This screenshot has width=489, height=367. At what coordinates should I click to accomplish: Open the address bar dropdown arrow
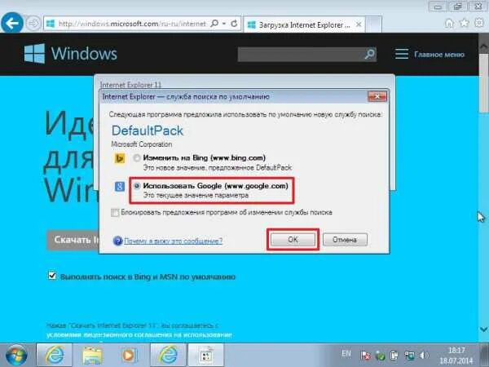[x=224, y=24]
